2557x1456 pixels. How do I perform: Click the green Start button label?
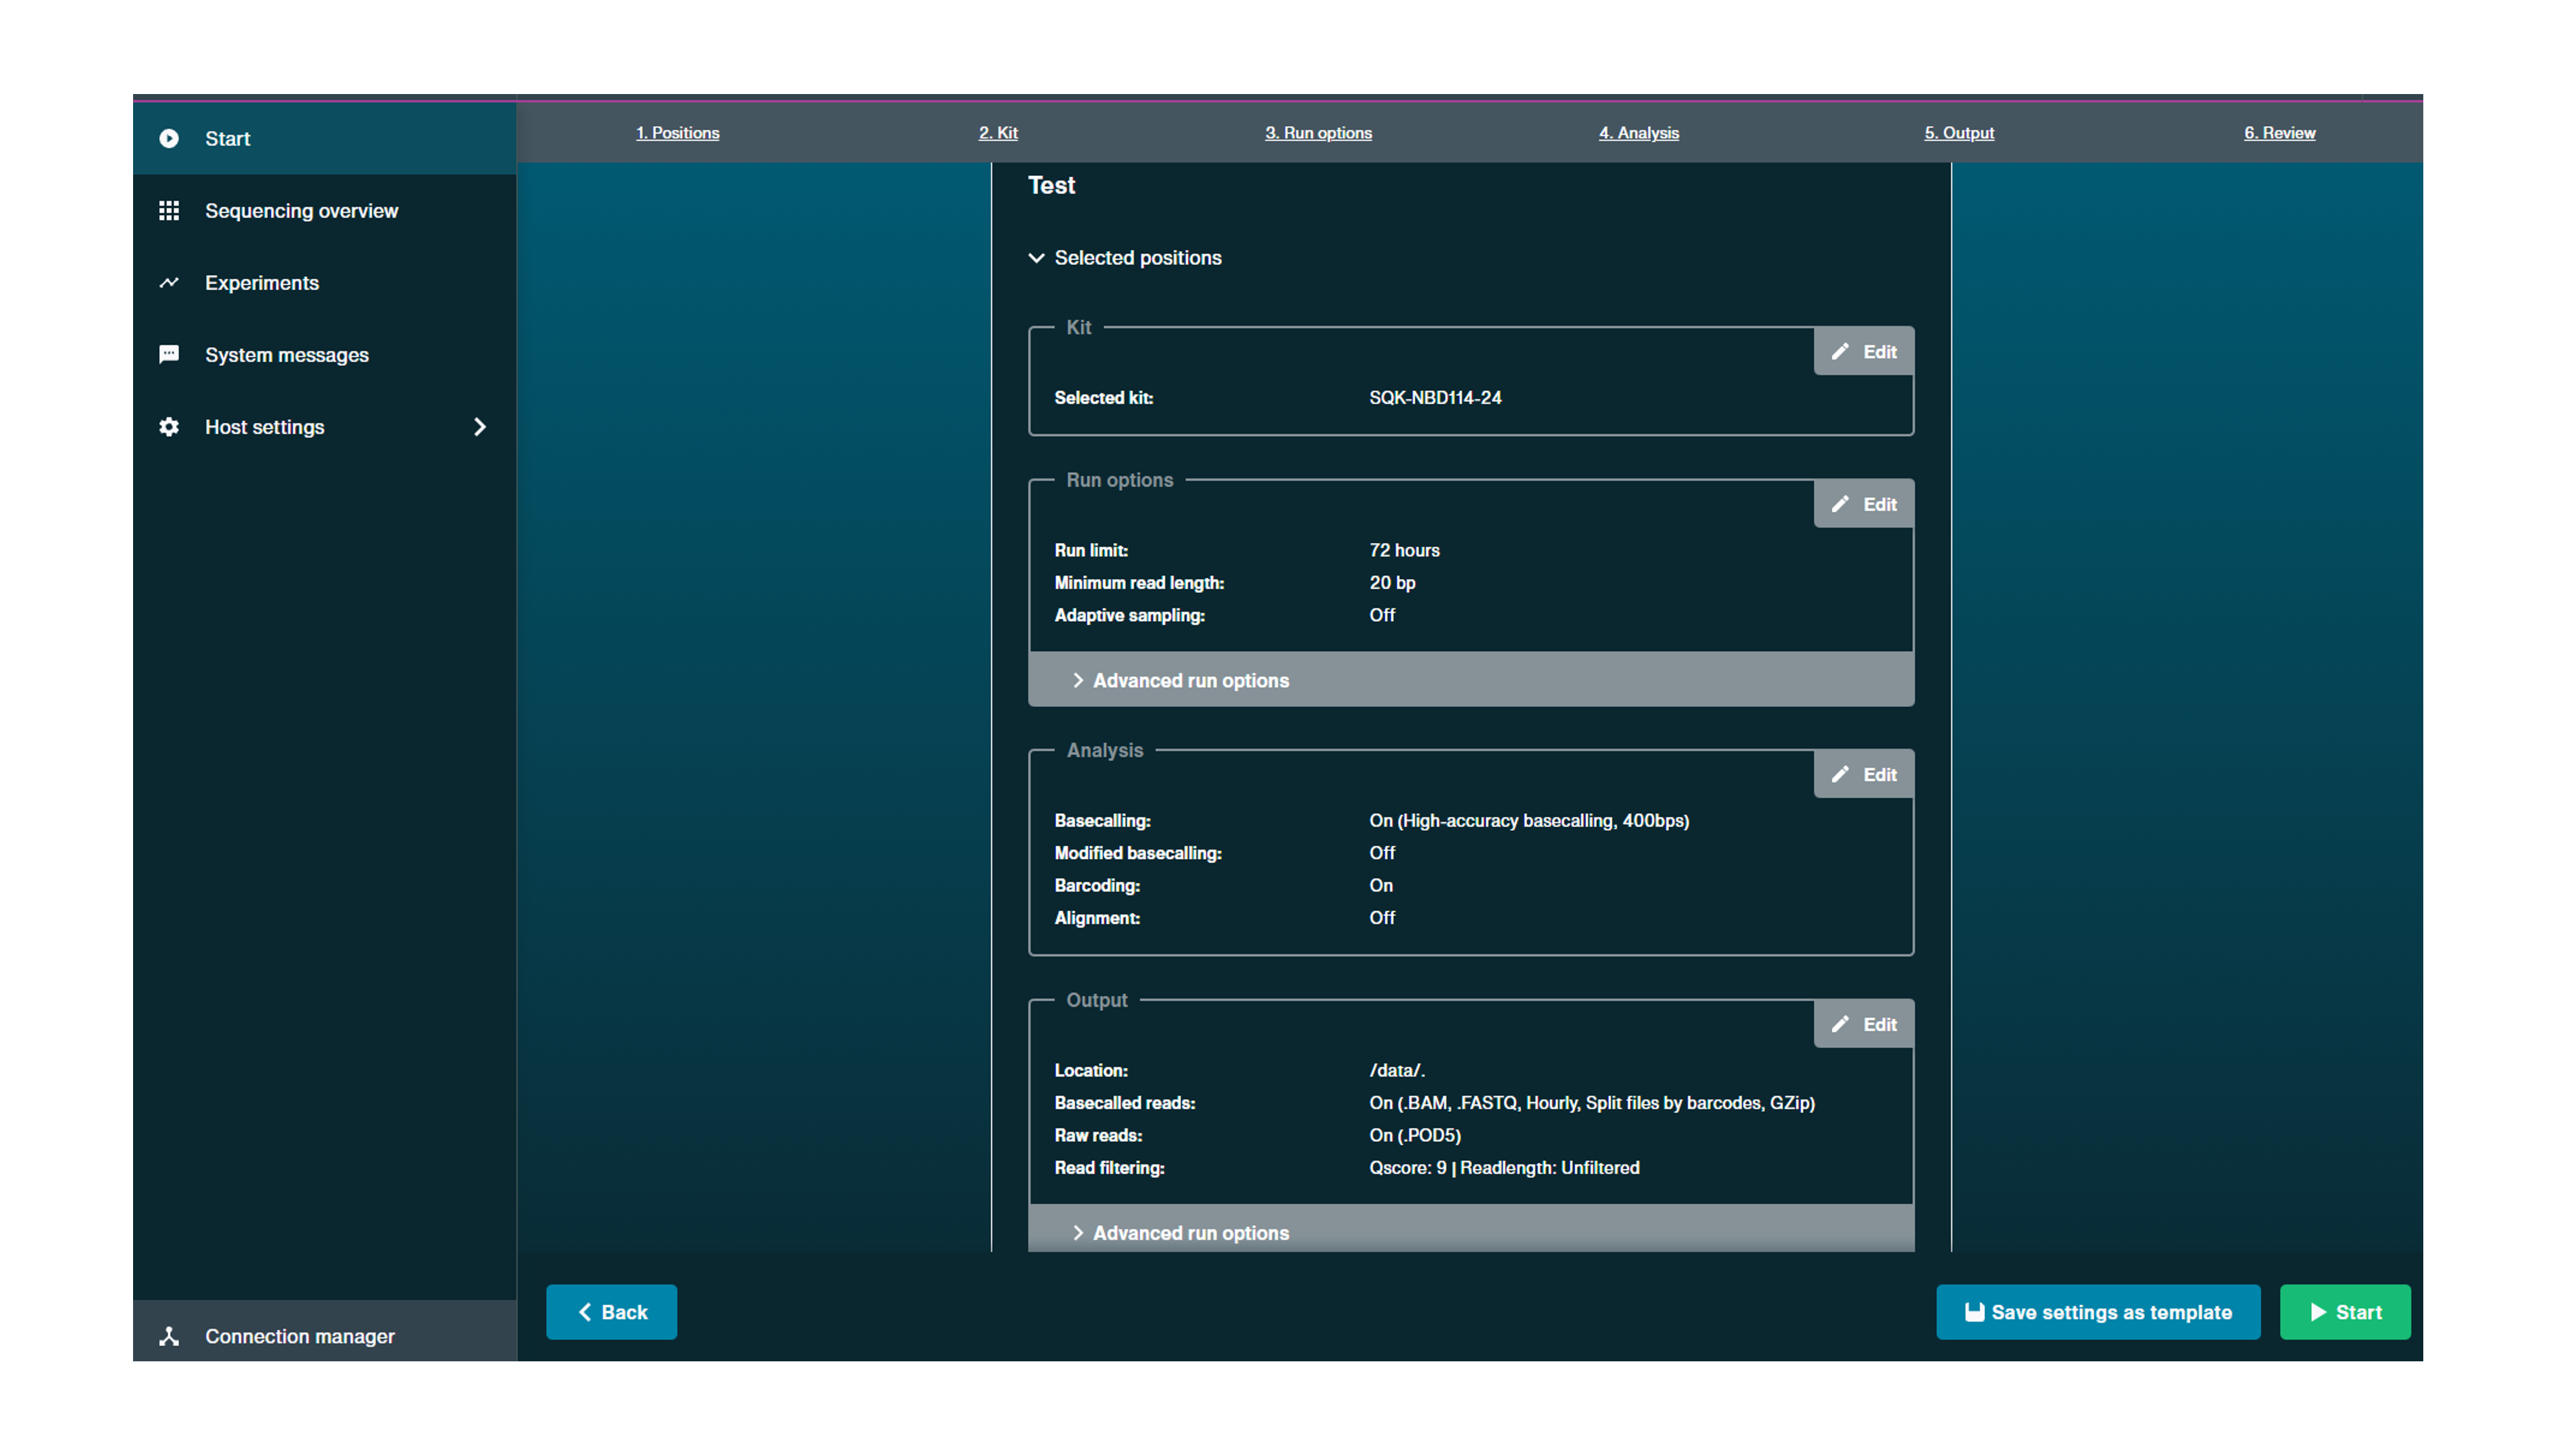tap(2359, 1312)
